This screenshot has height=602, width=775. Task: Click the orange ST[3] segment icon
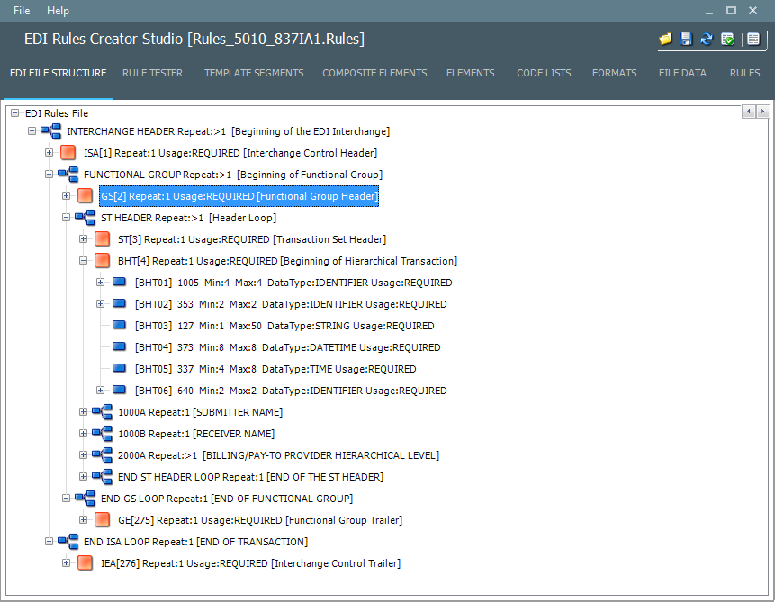103,239
